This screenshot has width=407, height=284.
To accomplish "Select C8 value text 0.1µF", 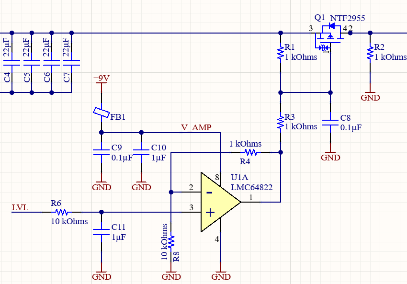I will [351, 127].
